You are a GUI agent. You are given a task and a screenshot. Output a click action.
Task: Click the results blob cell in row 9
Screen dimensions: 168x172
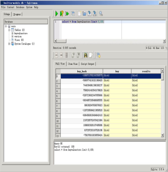tap(146, 115)
